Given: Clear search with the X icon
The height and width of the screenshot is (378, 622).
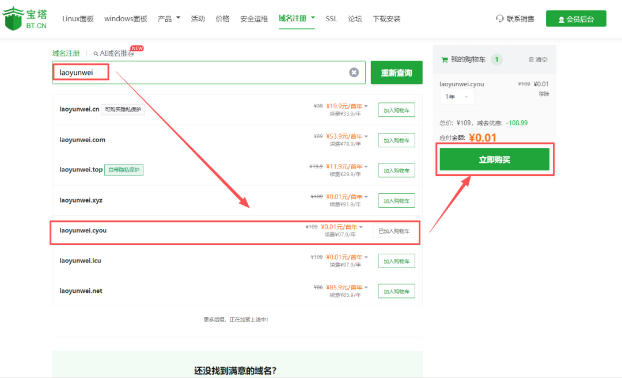Looking at the screenshot, I should click(x=354, y=72).
